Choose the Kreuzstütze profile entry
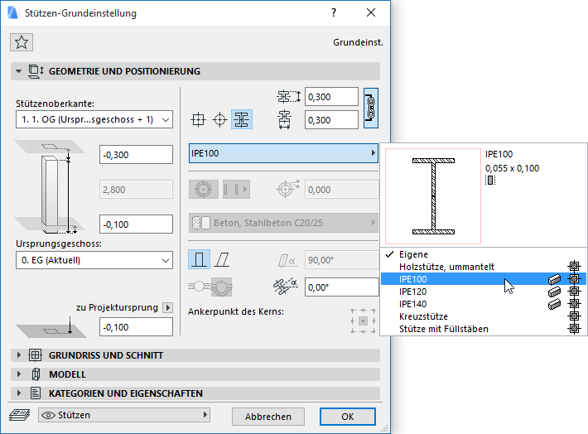 (484, 316)
